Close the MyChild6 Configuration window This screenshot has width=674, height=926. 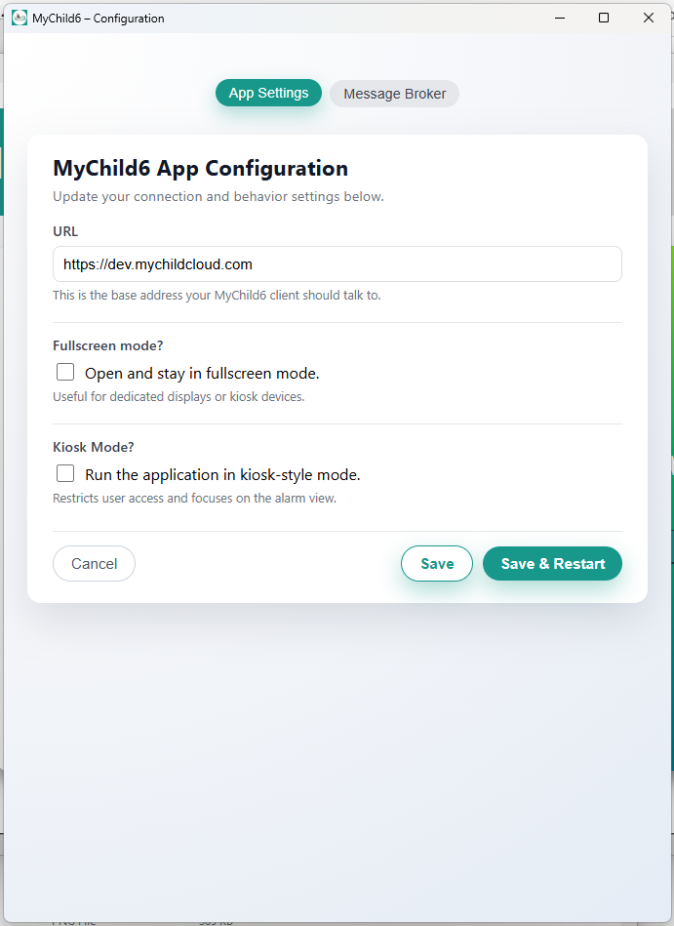[649, 18]
